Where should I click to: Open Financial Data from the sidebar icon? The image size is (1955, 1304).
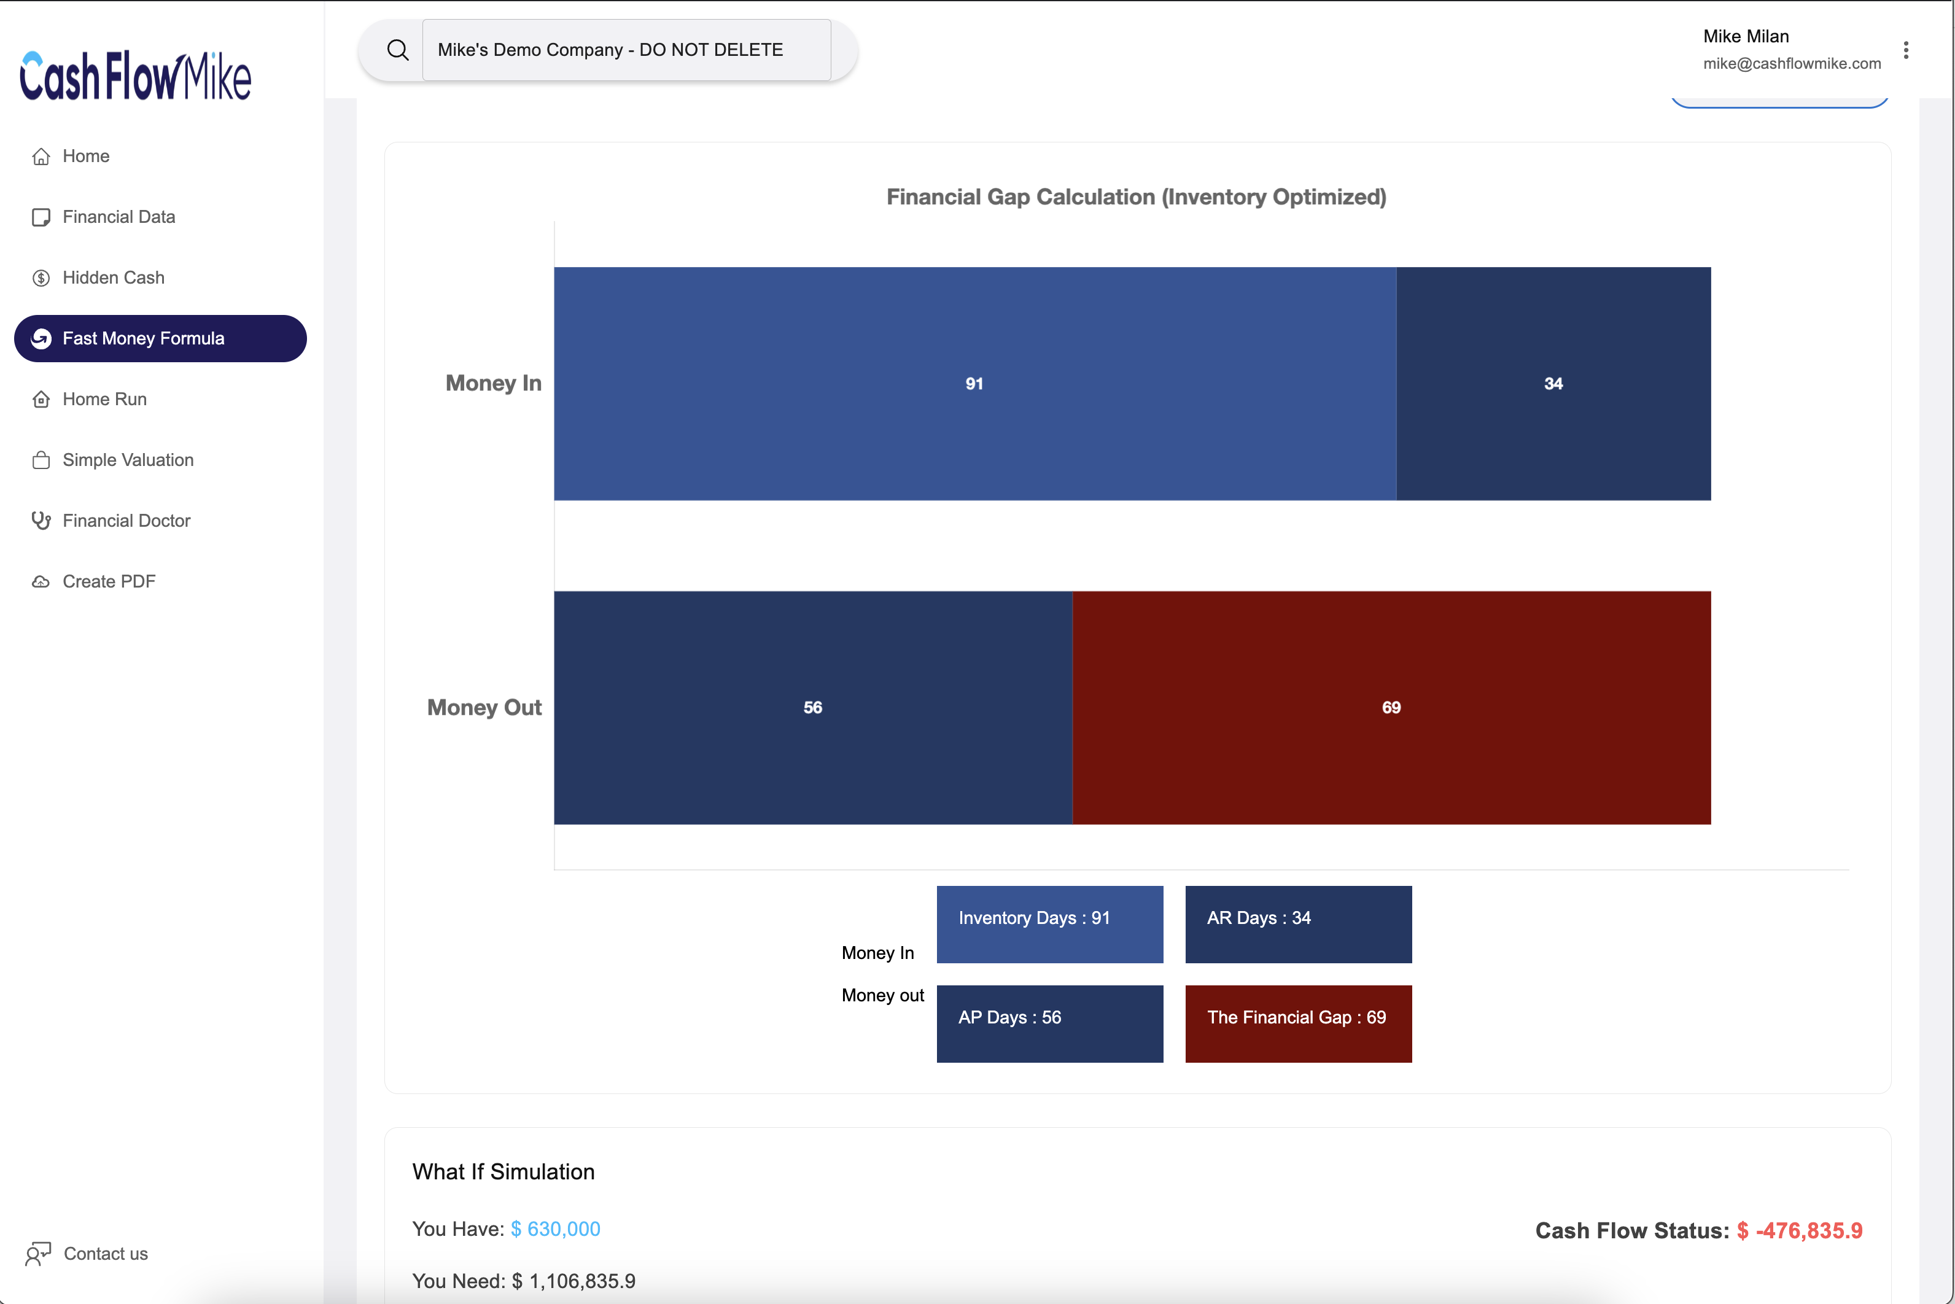click(42, 216)
